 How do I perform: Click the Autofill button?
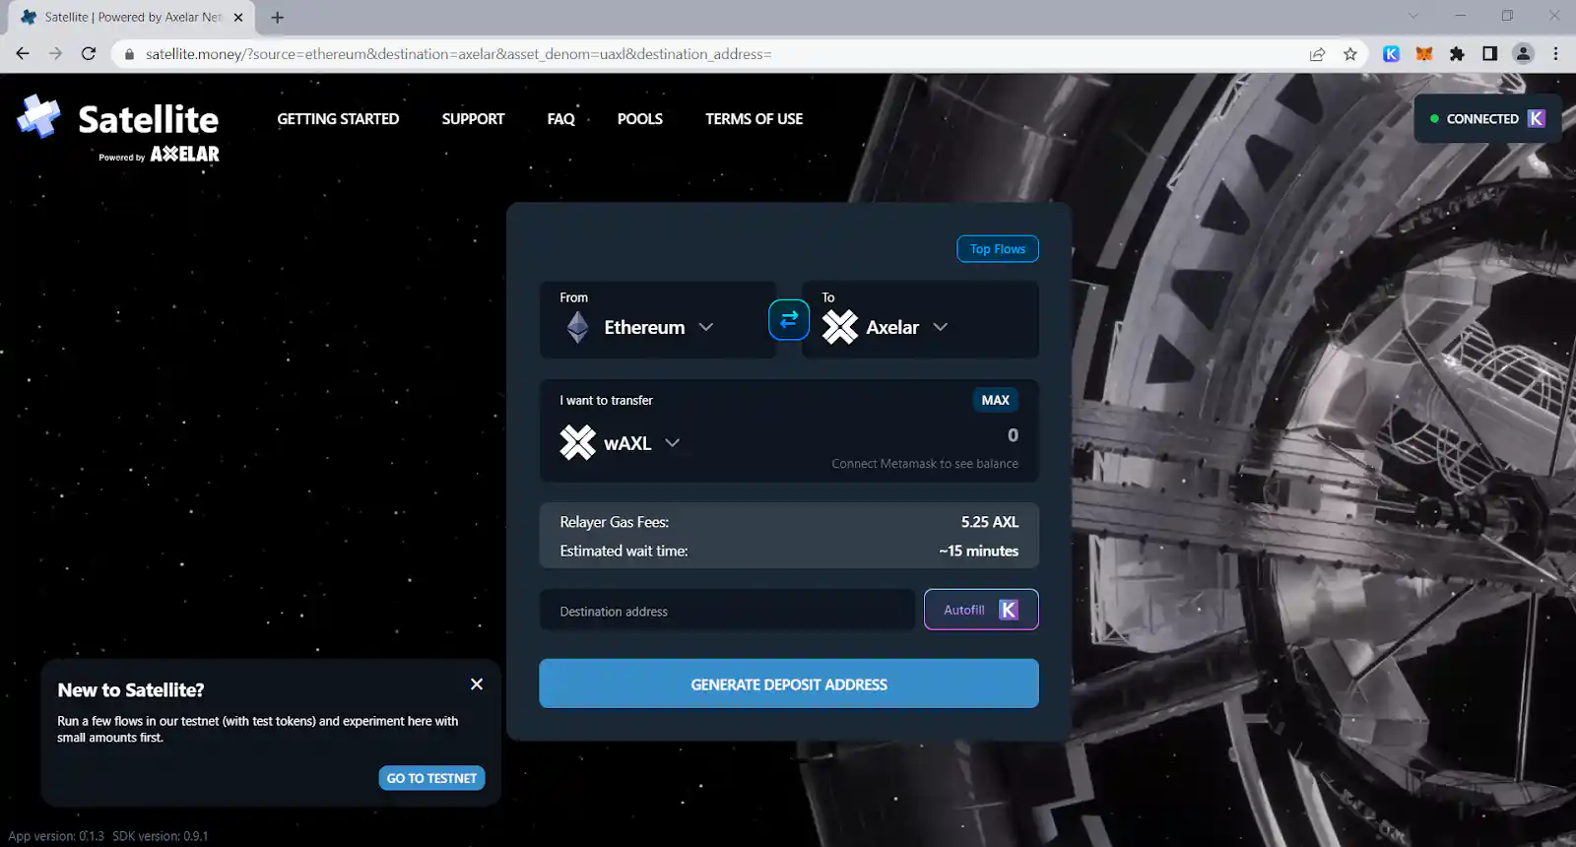coord(981,610)
